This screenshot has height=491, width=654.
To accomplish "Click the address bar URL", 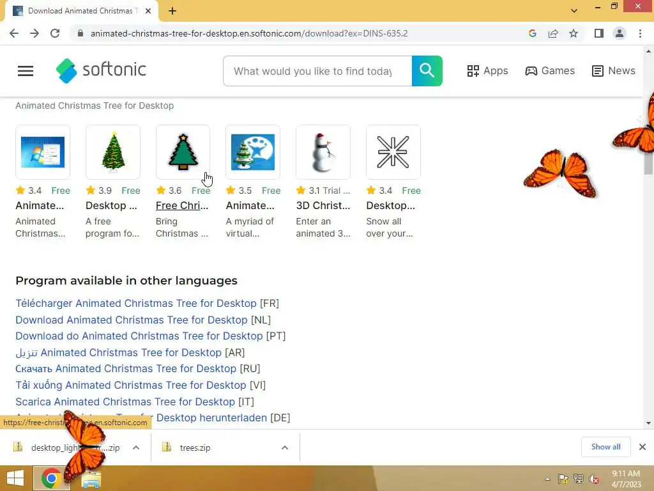I will pyautogui.click(x=249, y=33).
